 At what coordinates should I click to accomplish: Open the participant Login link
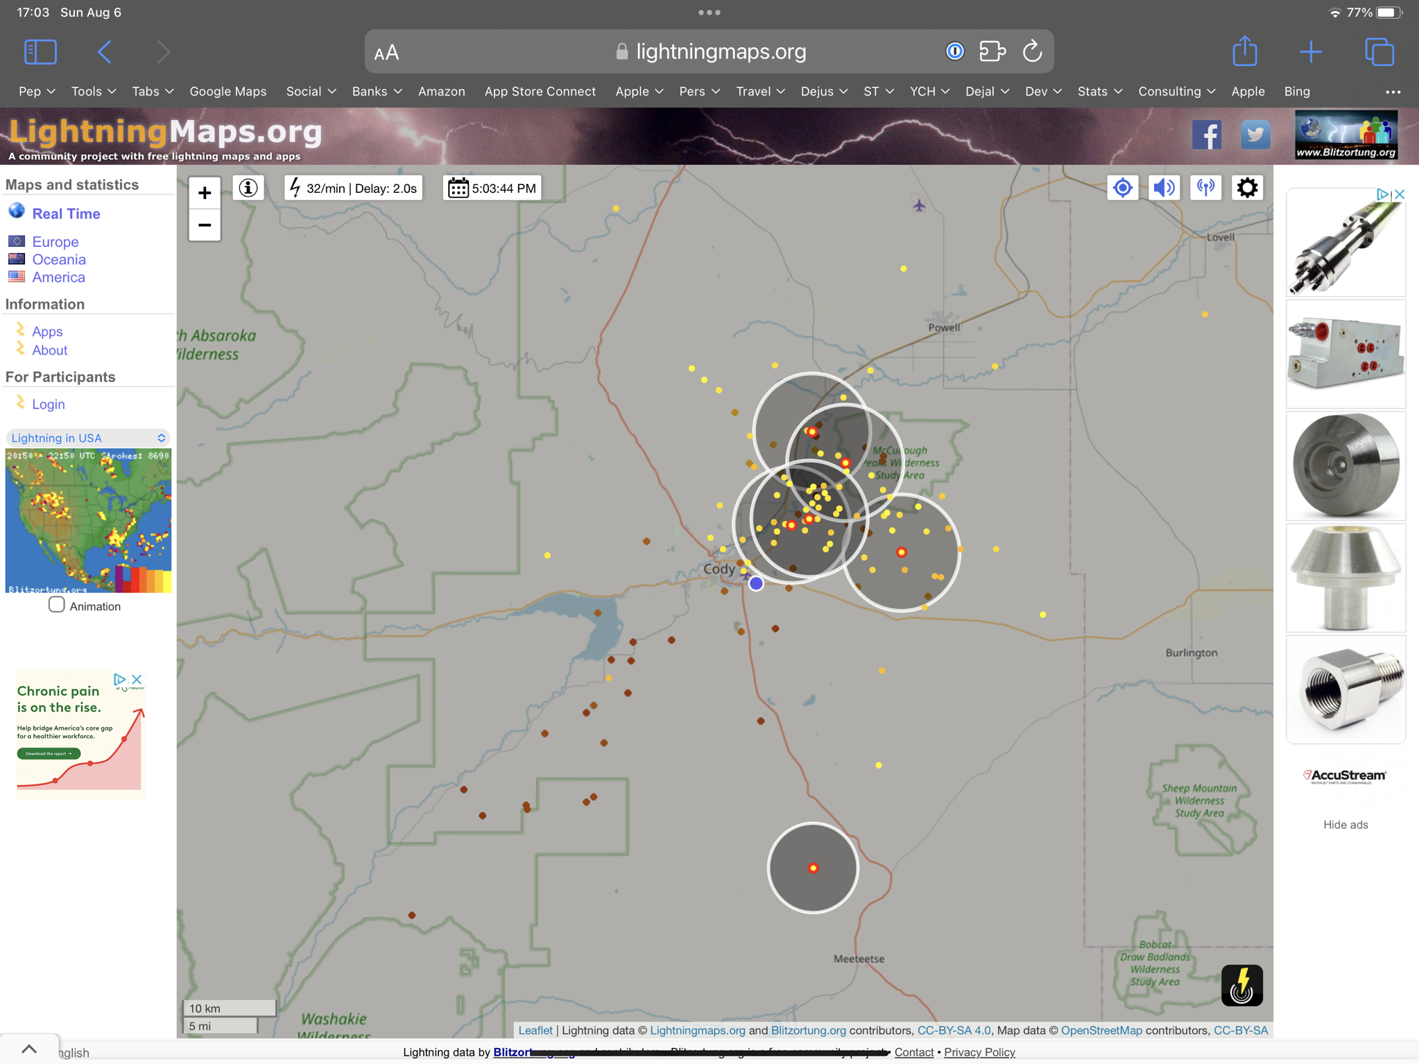pos(48,404)
